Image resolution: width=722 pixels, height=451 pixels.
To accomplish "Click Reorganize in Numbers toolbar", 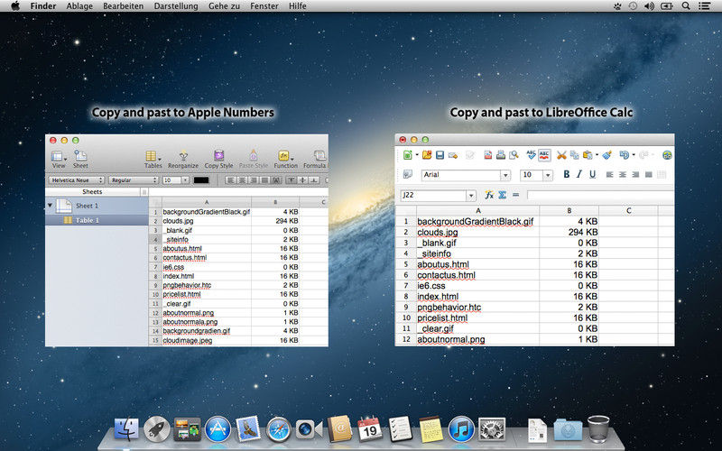I will [x=183, y=155].
